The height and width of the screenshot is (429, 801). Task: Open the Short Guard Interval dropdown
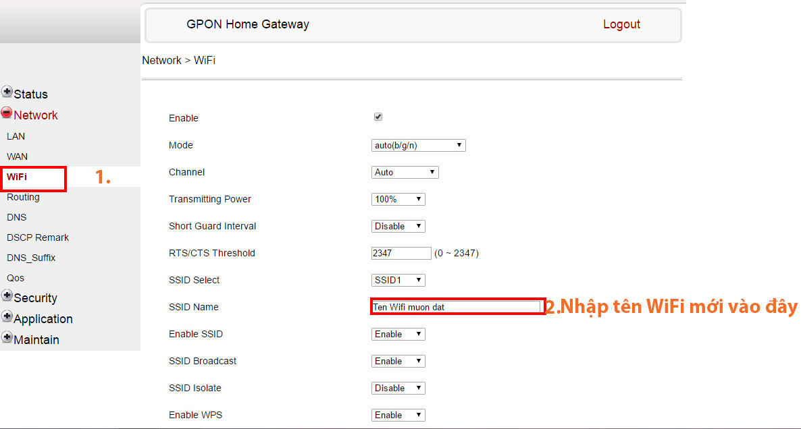click(x=398, y=227)
